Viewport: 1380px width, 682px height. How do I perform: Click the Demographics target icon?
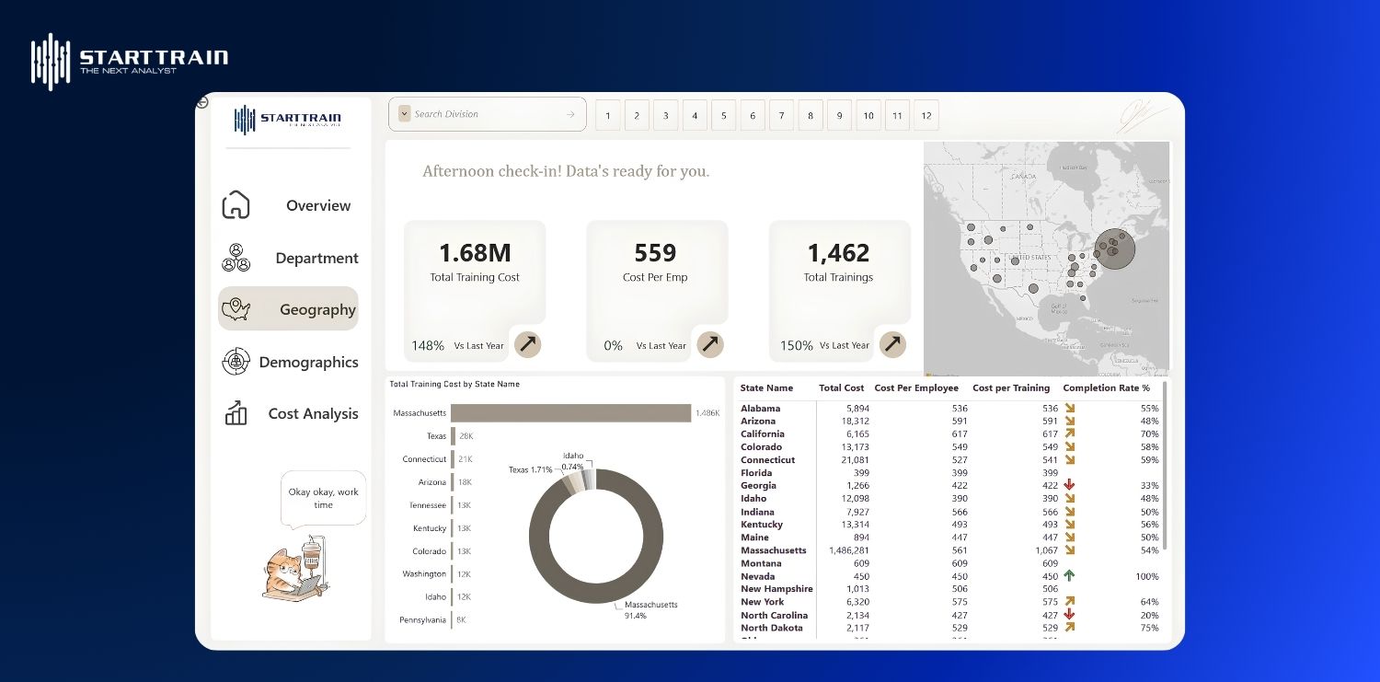click(x=236, y=362)
